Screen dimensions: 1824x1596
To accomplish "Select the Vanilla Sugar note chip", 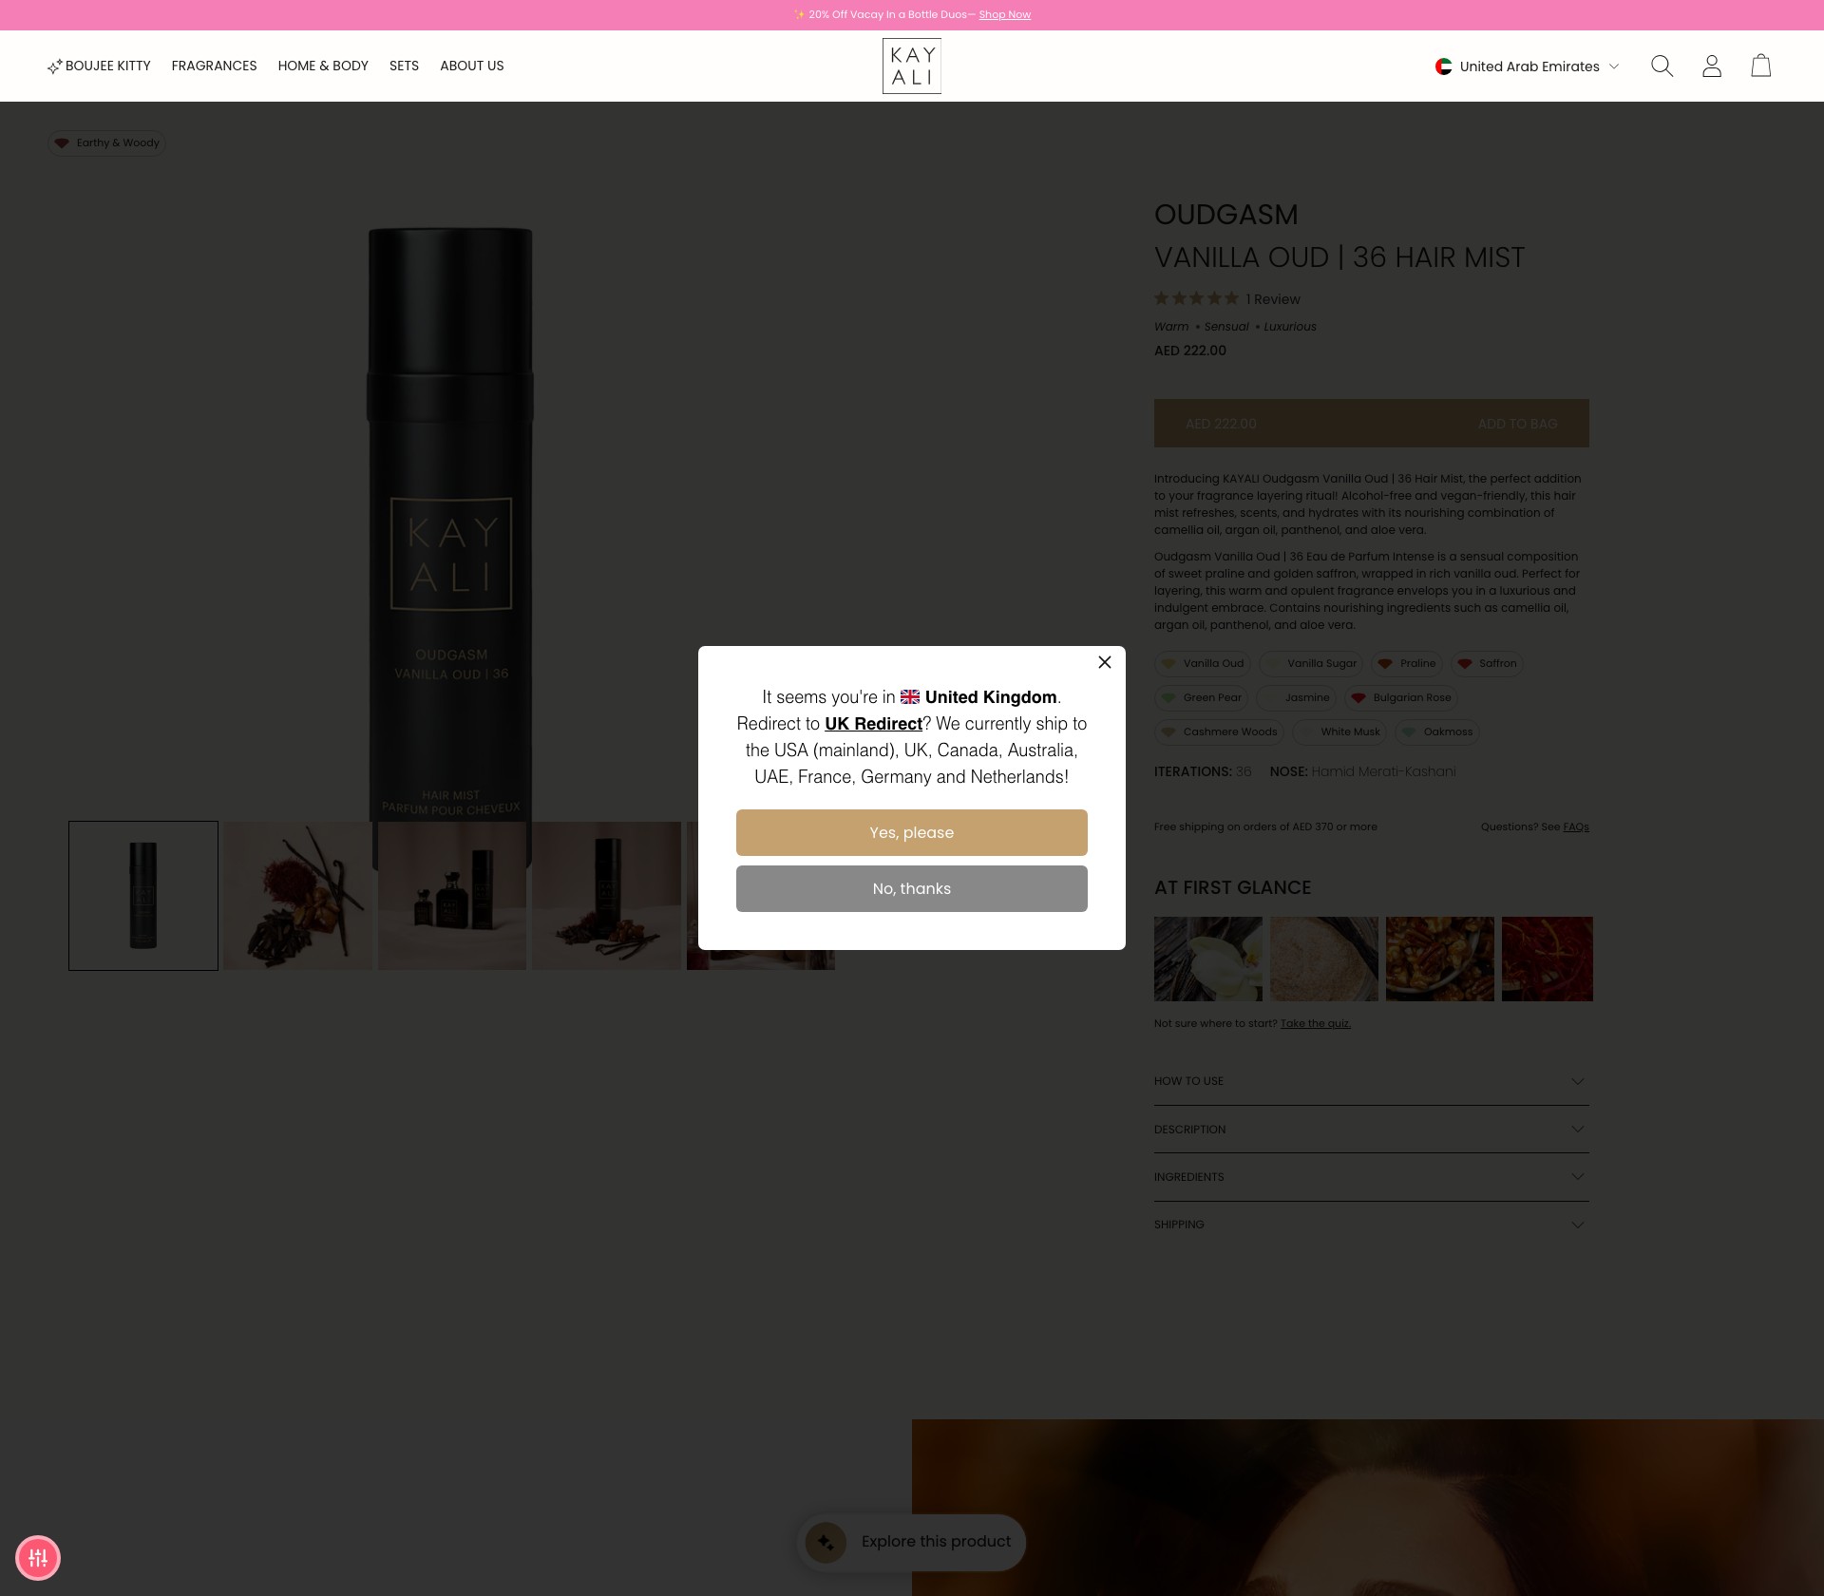I will [x=1311, y=664].
